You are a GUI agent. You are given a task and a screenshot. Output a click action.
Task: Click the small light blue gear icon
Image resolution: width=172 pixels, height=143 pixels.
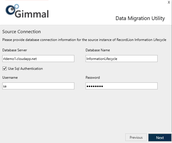(x=17, y=6)
